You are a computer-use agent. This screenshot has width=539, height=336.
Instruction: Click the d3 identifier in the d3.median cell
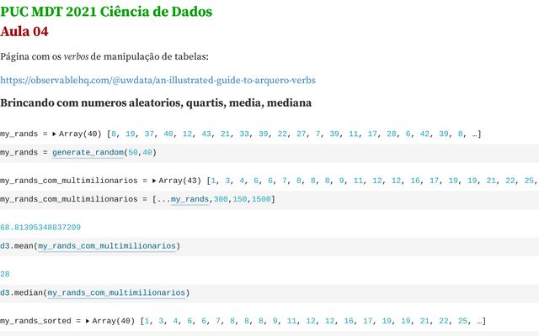(5, 292)
